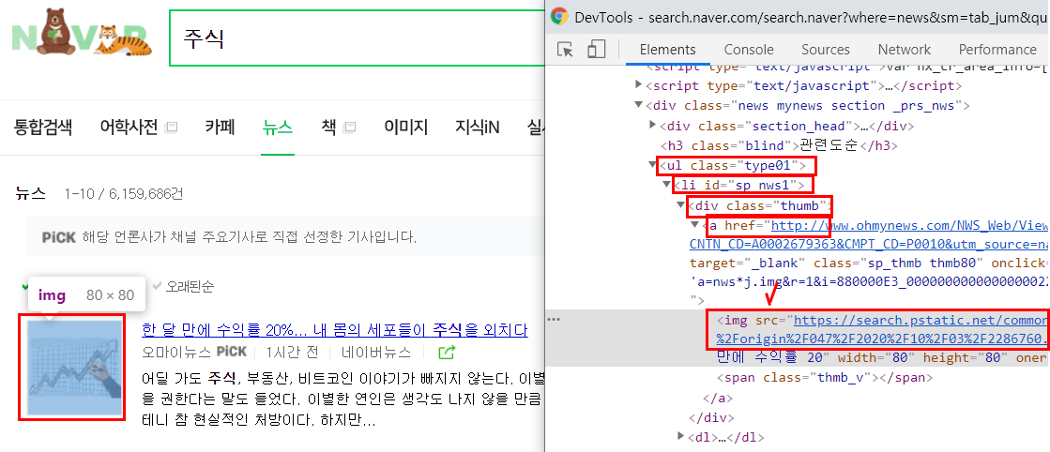Collapse the ul type01 node

point(653,165)
